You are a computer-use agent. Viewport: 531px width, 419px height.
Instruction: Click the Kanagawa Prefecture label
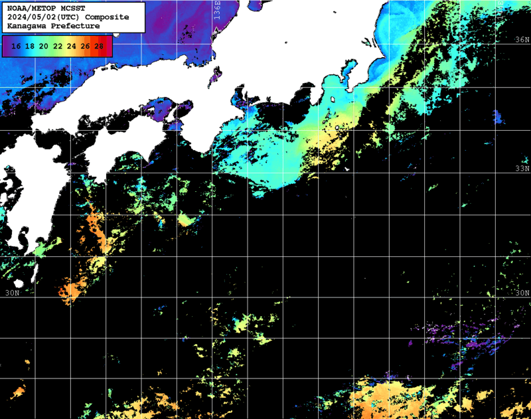tap(53, 26)
